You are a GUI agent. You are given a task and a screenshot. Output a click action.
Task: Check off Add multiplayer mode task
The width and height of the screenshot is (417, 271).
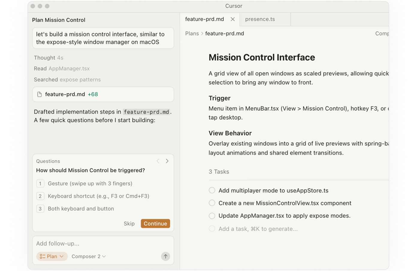212,190
